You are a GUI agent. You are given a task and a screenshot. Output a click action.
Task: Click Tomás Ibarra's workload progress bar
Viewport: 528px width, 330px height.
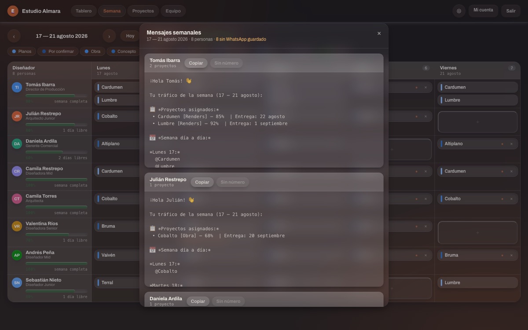pos(56,95)
